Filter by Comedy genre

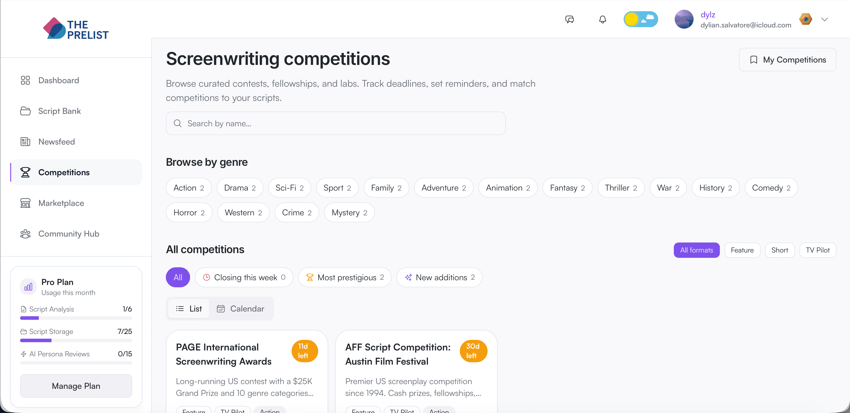pos(771,188)
